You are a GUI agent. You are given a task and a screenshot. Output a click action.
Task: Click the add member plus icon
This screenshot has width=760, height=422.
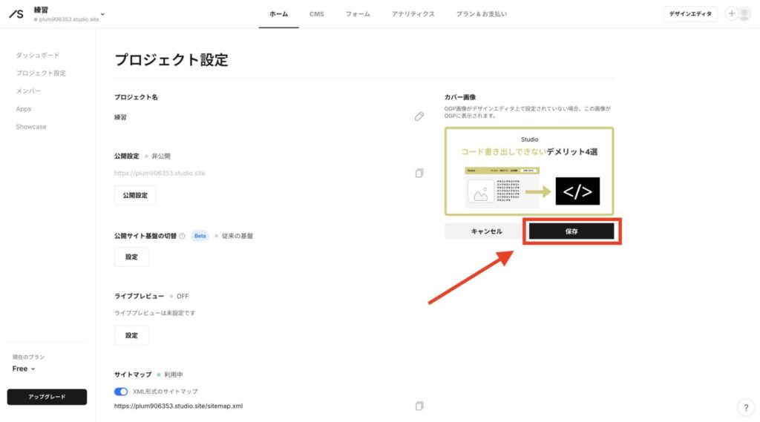coord(732,13)
